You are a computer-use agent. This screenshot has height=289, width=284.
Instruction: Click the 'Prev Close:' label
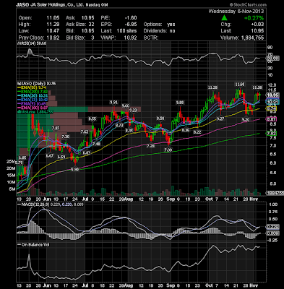pyautogui.click(x=31, y=38)
